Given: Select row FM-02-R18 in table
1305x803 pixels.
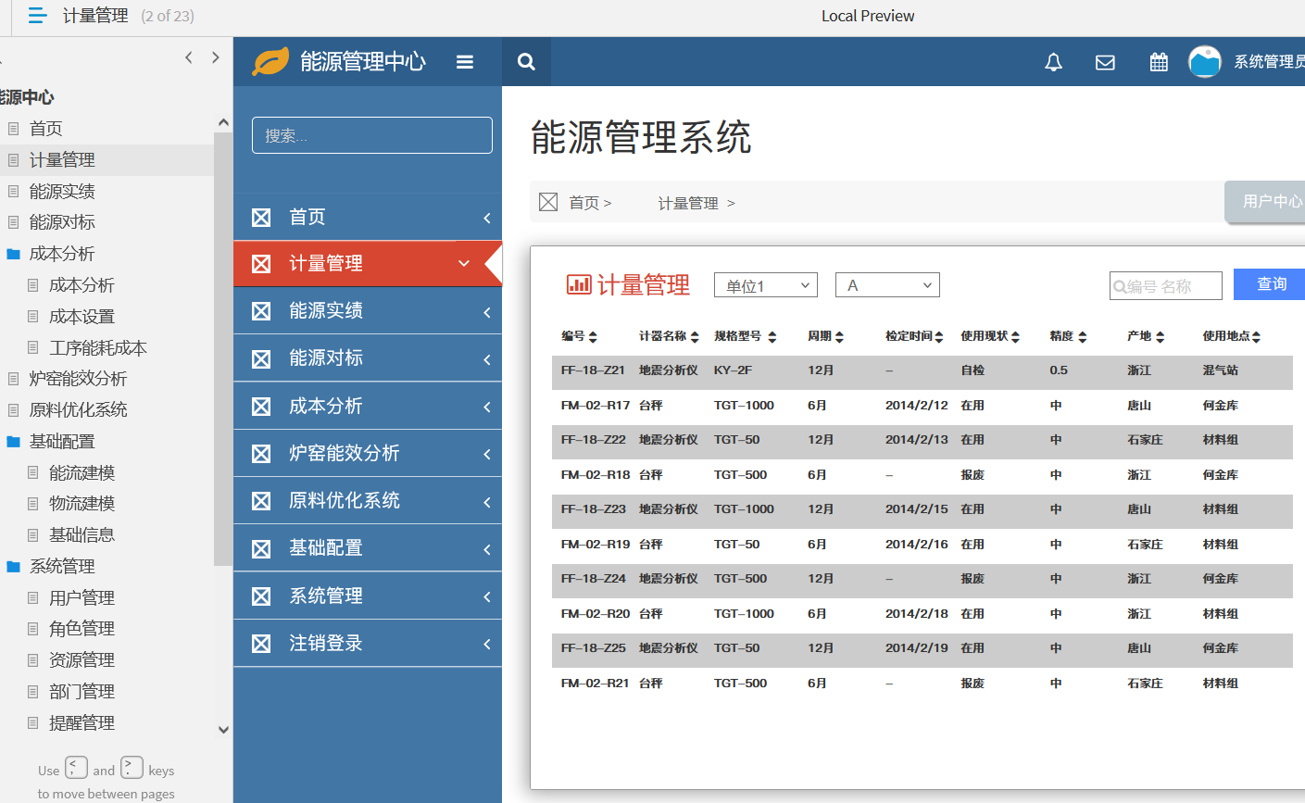Looking at the screenshot, I should point(922,475).
